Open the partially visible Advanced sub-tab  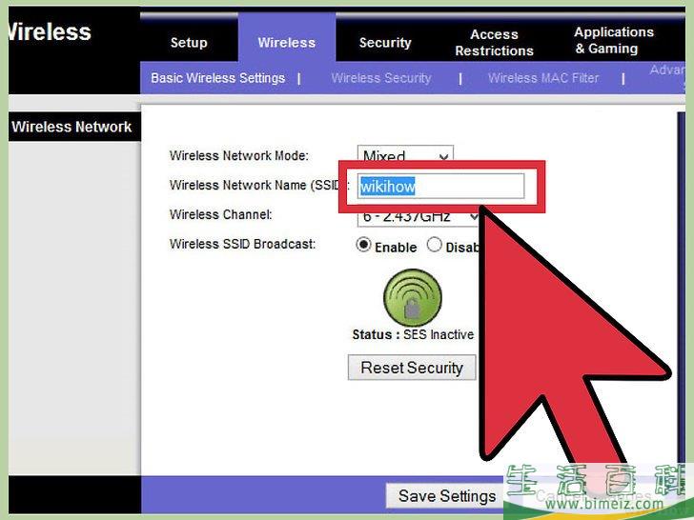pyautogui.click(x=669, y=72)
